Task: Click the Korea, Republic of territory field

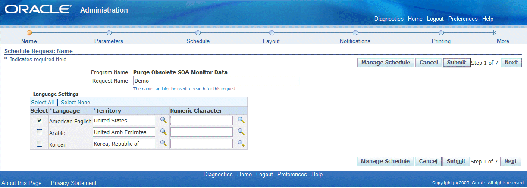Action: coord(124,144)
